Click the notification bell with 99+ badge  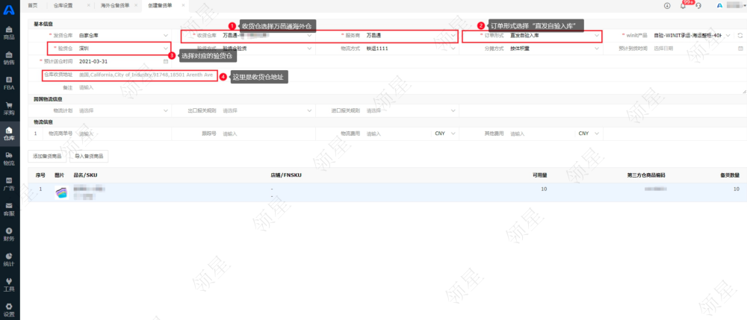pos(683,5)
